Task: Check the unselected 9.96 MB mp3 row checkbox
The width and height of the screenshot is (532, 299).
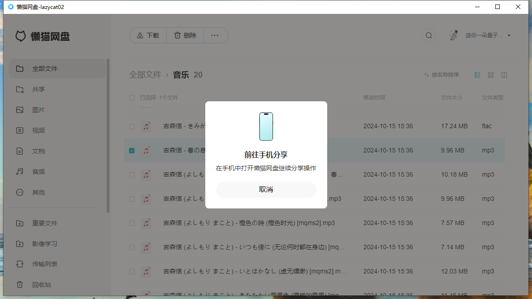Action: pos(132,199)
